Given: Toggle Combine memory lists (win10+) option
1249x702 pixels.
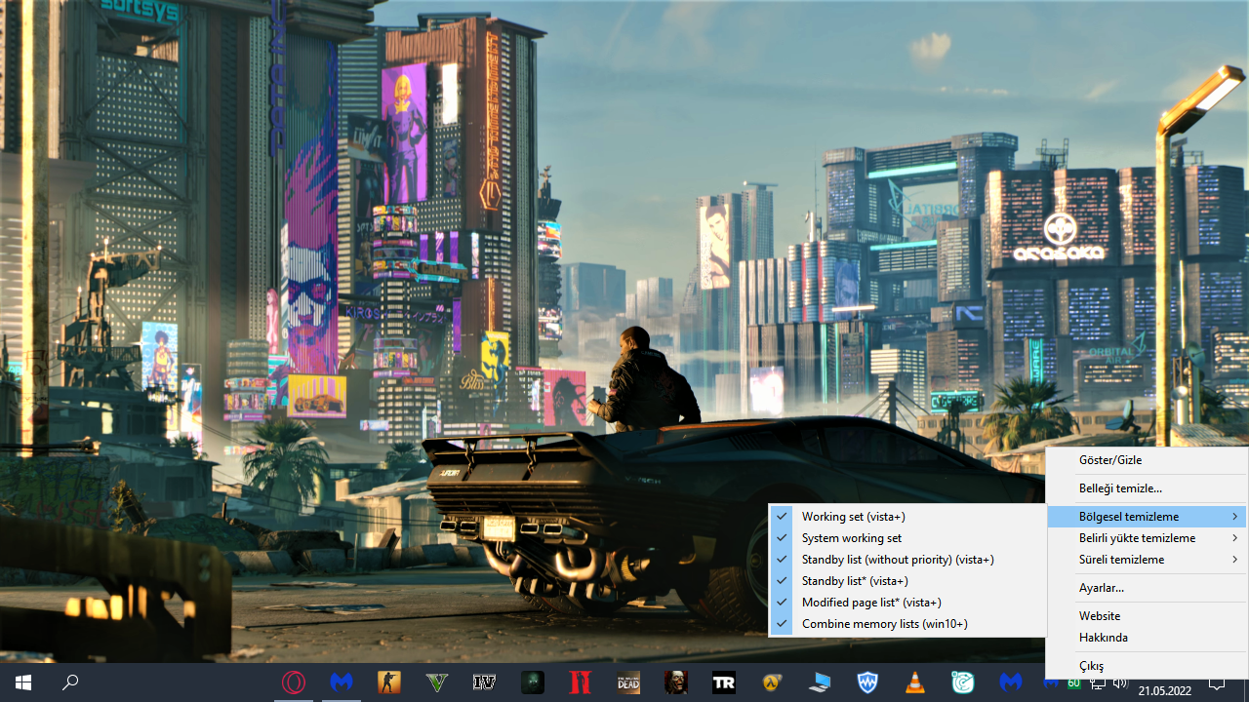Looking at the screenshot, I should tap(907, 624).
